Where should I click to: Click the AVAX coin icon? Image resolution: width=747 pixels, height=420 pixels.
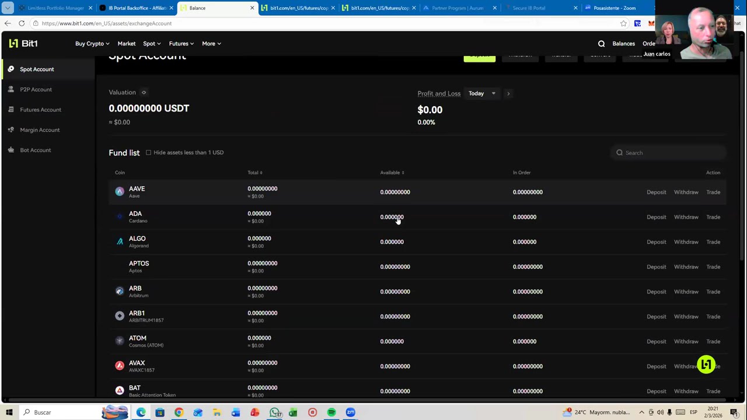pos(120,366)
